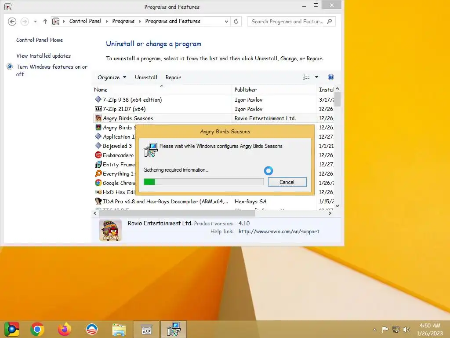Open Firefox from the taskbar

(x=65, y=329)
